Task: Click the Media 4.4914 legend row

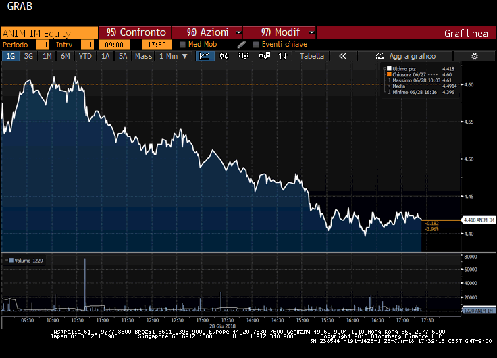Action: (422, 86)
